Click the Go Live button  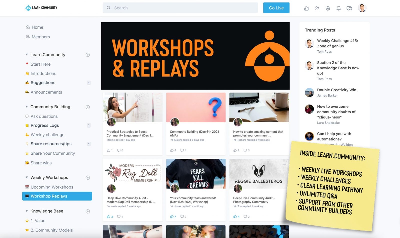coord(276,8)
